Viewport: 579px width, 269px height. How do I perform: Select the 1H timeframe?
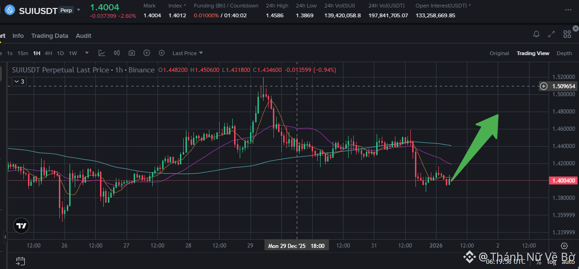(x=36, y=53)
